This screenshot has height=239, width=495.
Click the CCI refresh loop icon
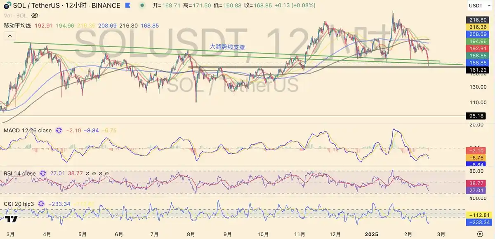41,204
